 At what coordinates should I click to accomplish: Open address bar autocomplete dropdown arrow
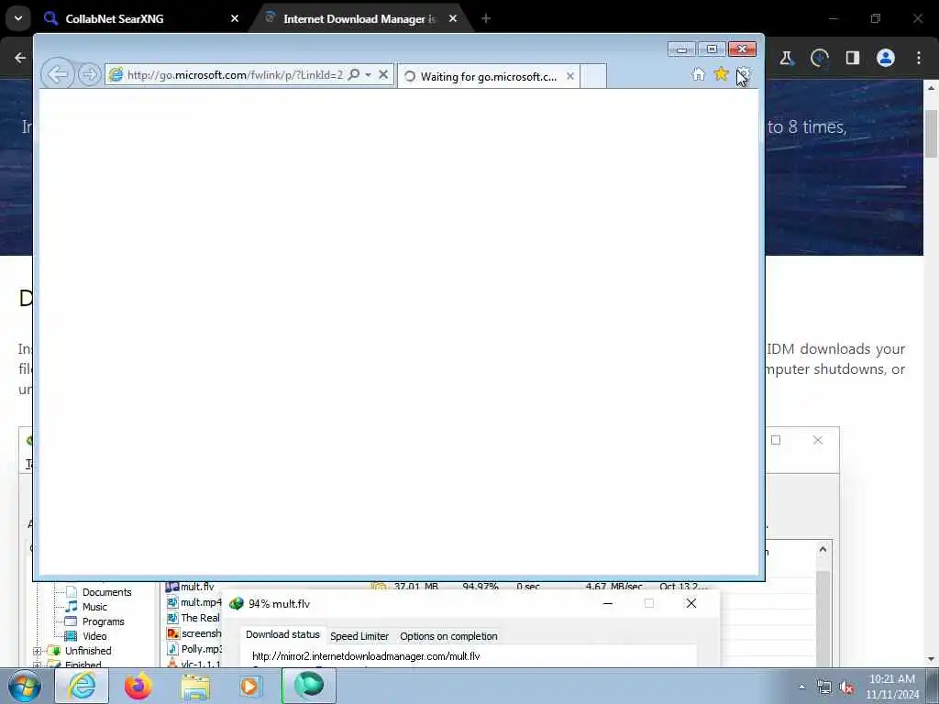pos(368,75)
